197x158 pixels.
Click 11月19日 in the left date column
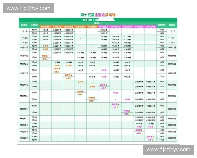(24, 132)
